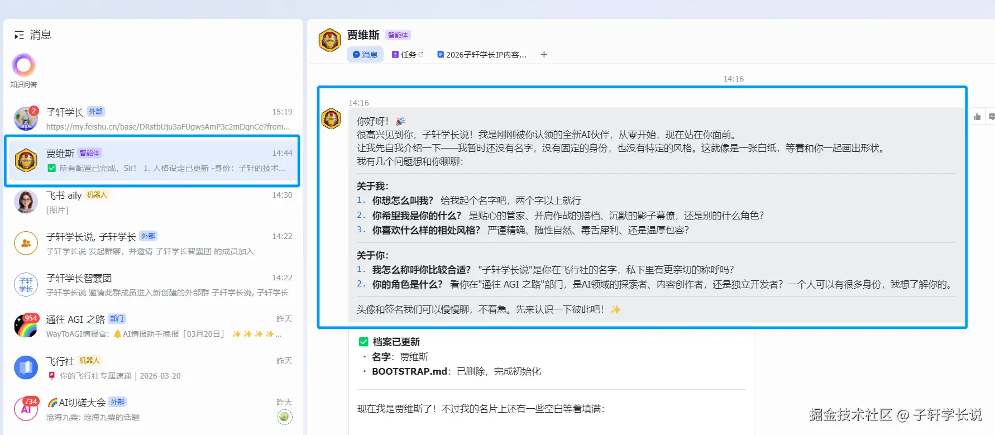Open the 子轩学长智囊团 group avatar
Screen dimensions: 995x435
(26, 284)
